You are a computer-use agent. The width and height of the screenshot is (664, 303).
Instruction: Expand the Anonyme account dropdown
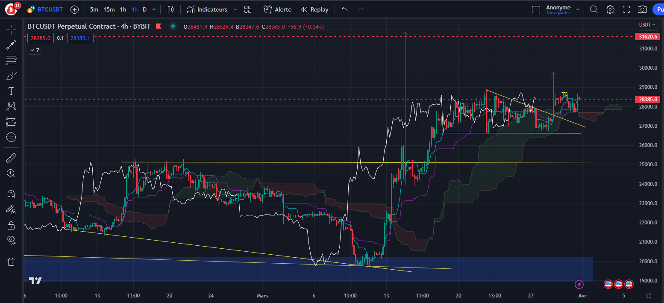click(x=579, y=9)
